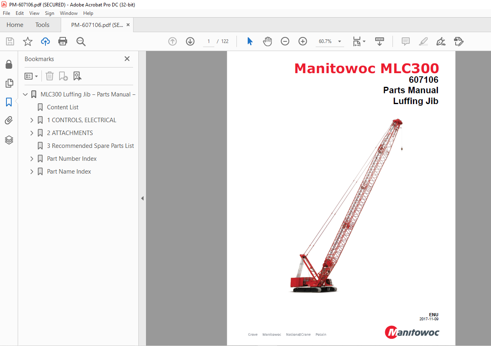491x346 pixels.
Task: Open fit page options dropdown arrow
Action: [364, 41]
